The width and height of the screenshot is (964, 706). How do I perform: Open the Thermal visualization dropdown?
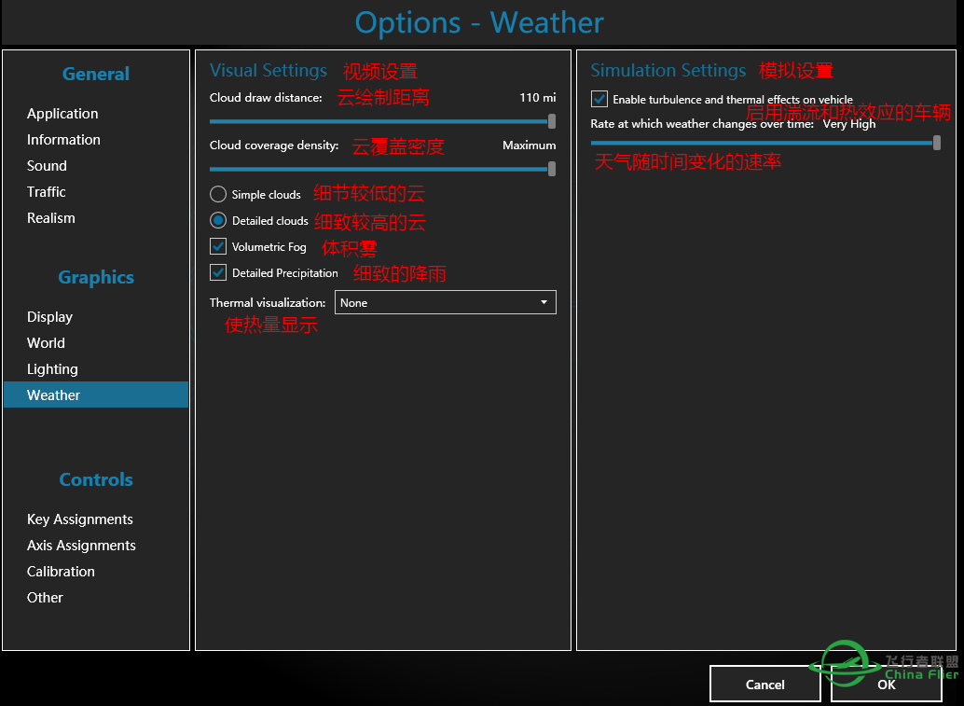pyautogui.click(x=445, y=302)
